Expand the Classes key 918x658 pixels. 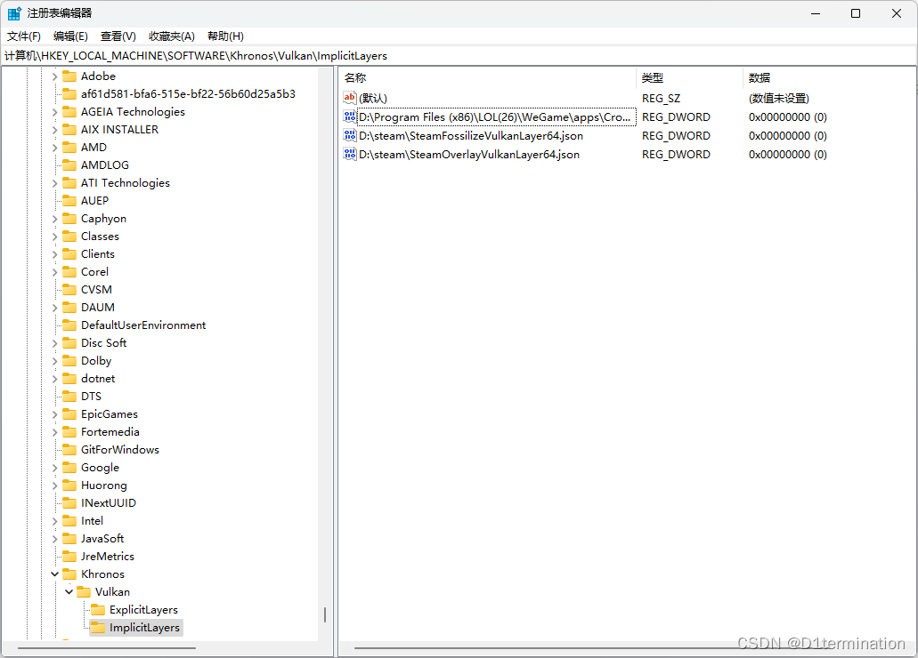54,237
